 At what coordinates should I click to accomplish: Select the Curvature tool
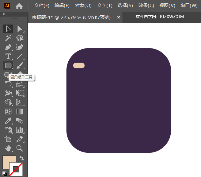20,47
